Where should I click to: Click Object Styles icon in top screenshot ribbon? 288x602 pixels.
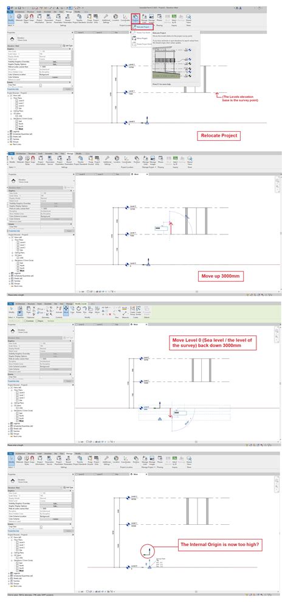click(x=27, y=18)
